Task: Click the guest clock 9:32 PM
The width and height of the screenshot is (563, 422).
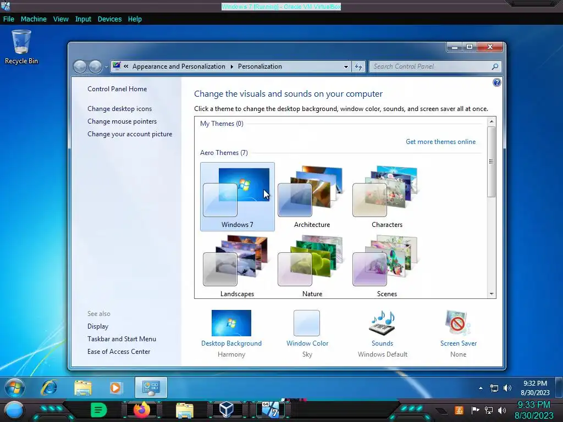Action: [x=535, y=387]
